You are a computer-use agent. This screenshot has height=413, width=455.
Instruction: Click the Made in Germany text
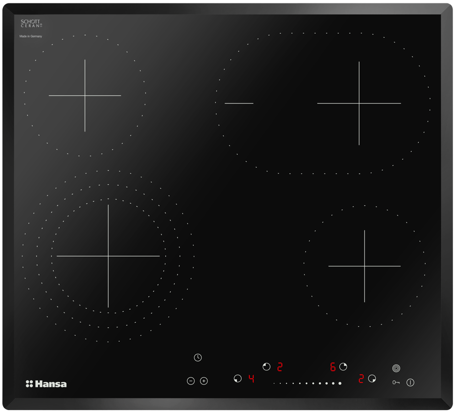coord(31,36)
